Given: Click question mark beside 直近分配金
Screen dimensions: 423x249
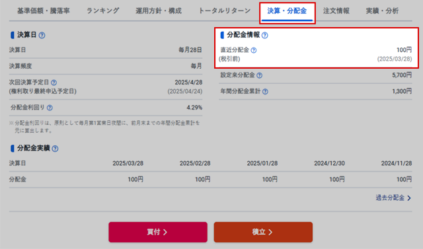Looking at the screenshot, I should pyautogui.click(x=254, y=50).
